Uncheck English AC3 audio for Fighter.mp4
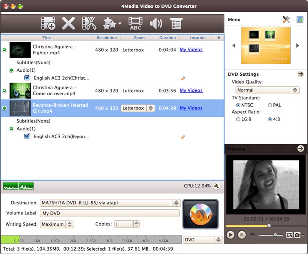Viewport: 308px width, 254px height. 27,78
